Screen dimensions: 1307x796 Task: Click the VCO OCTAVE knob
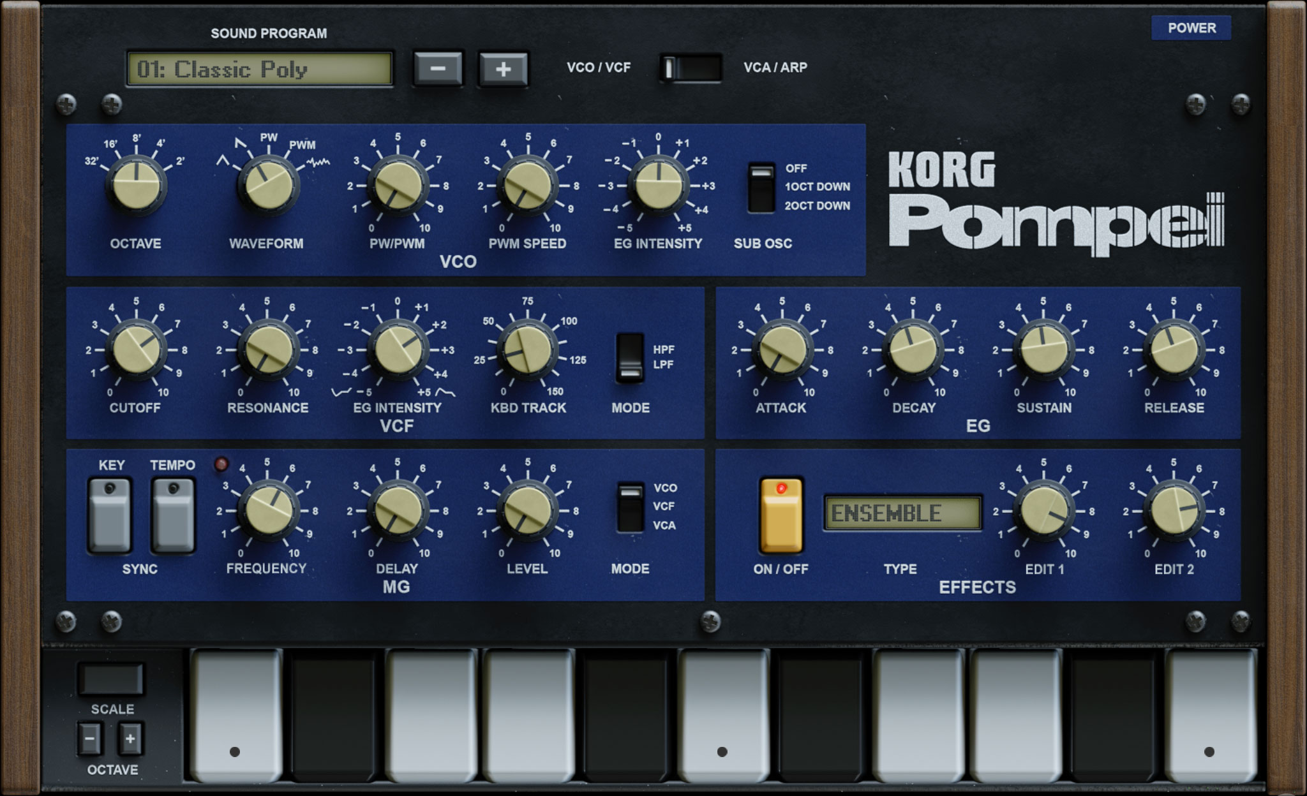(x=136, y=186)
